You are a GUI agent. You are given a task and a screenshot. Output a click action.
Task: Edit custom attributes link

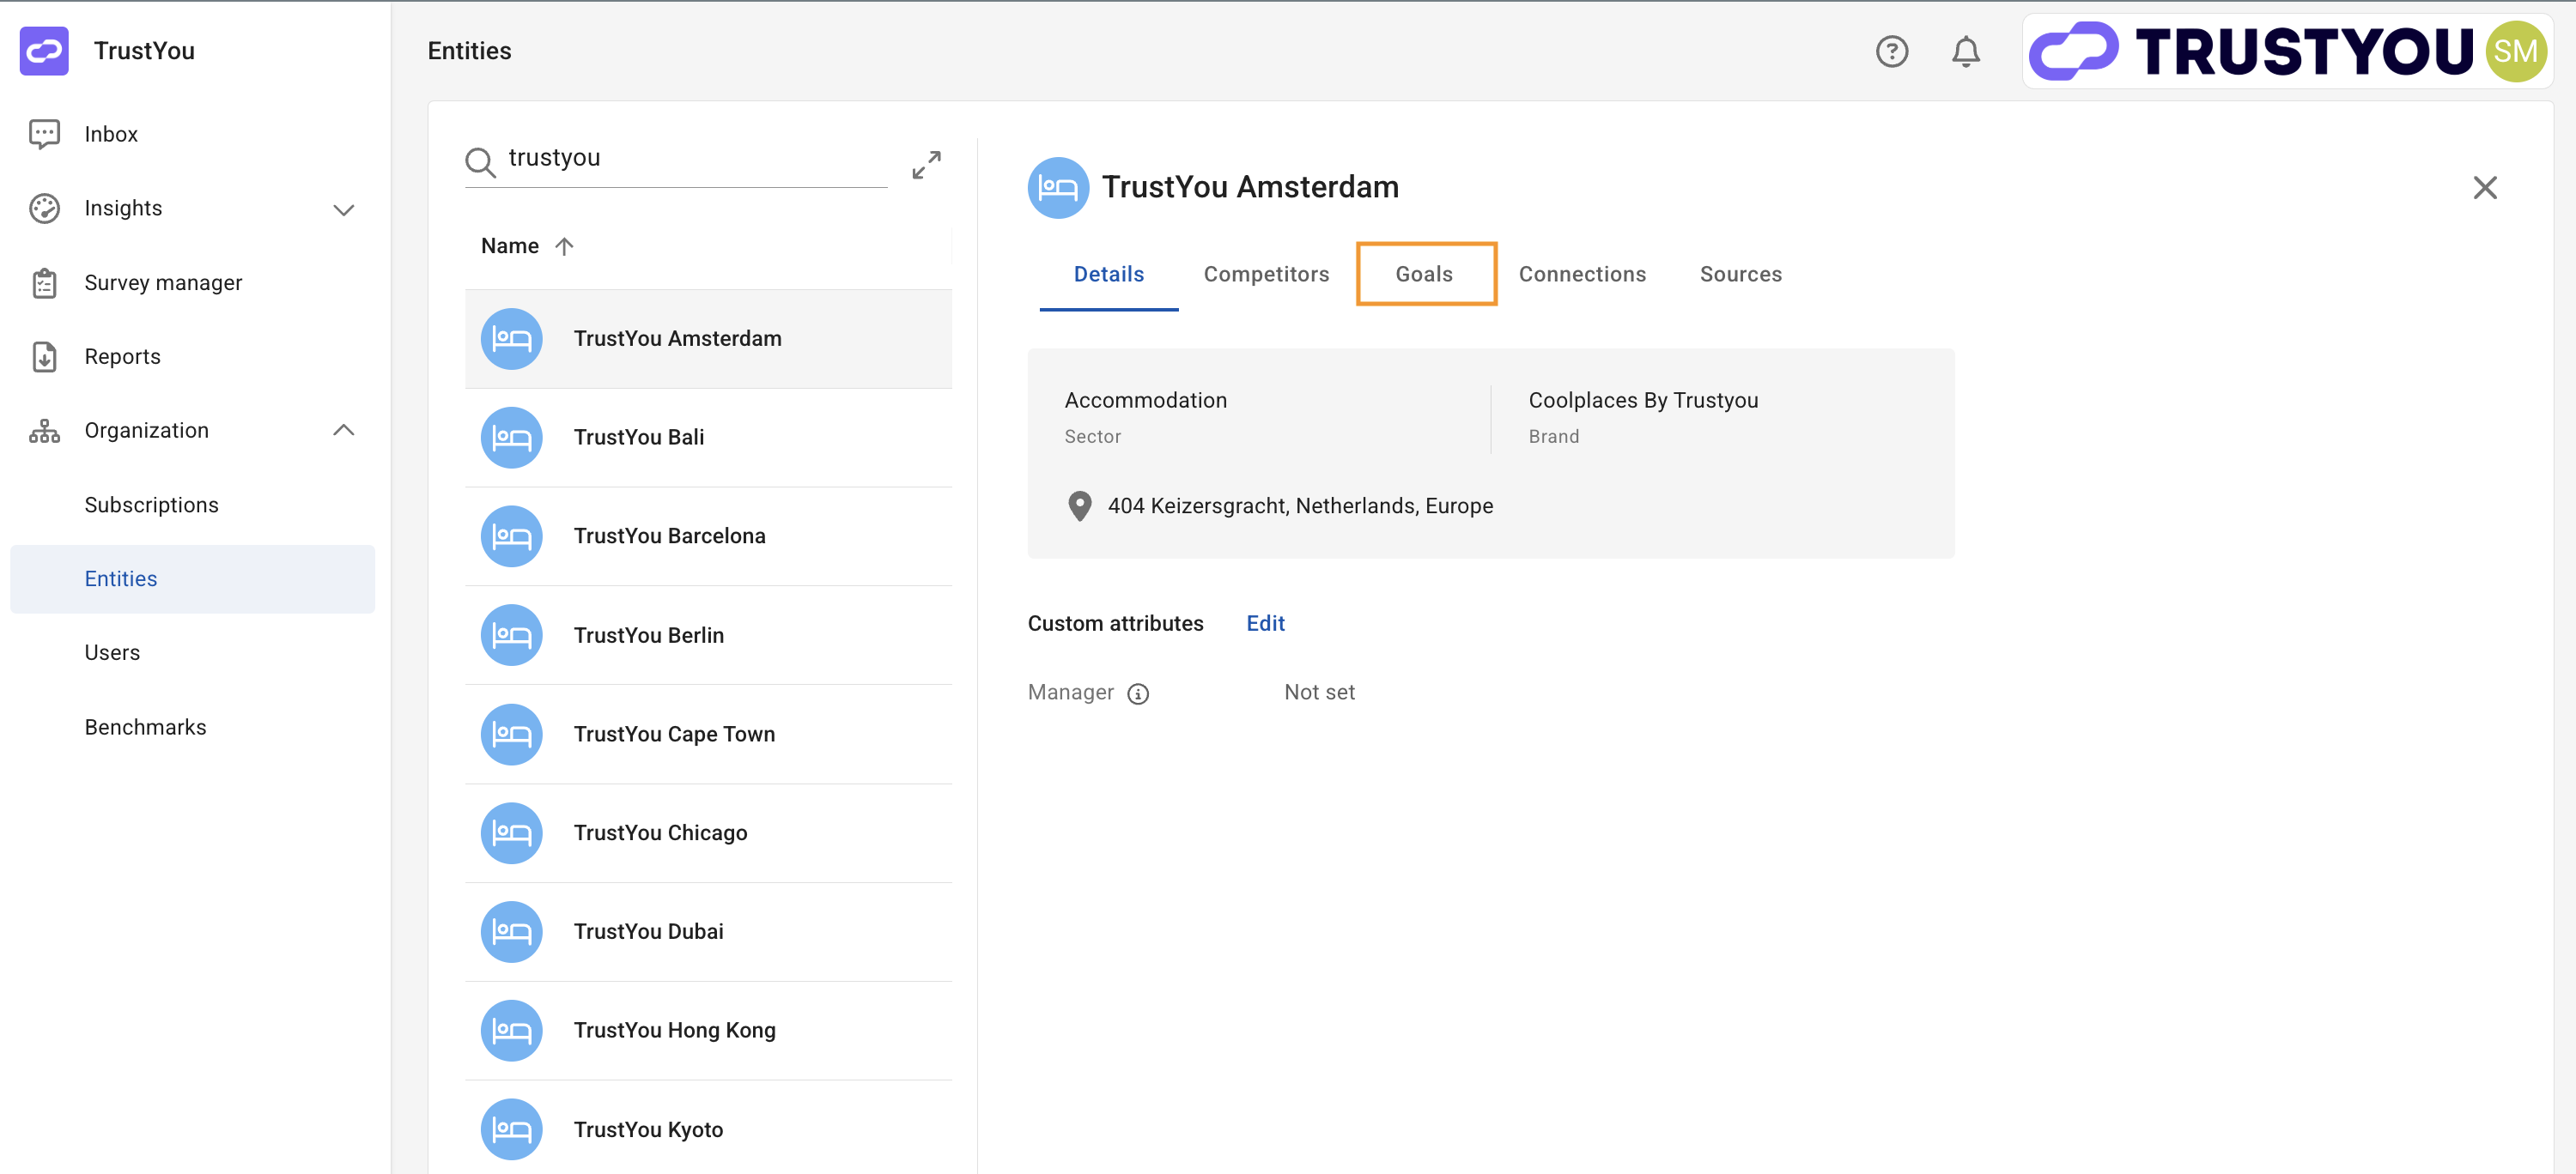(1265, 623)
